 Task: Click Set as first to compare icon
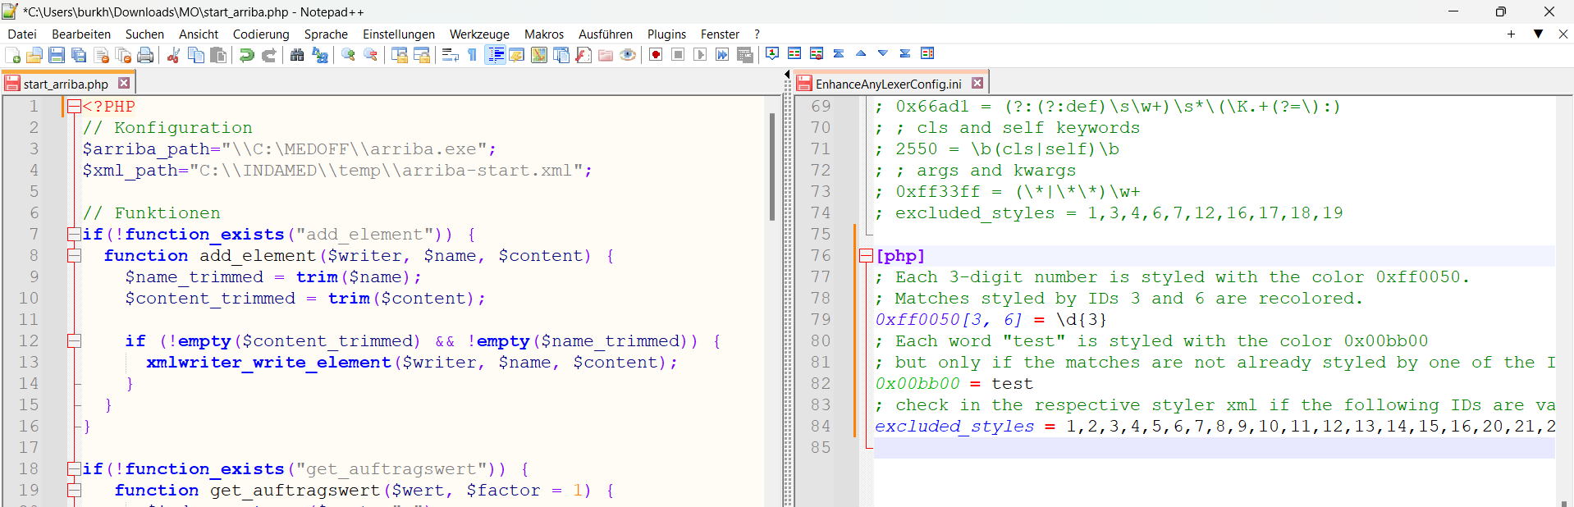[x=772, y=53]
